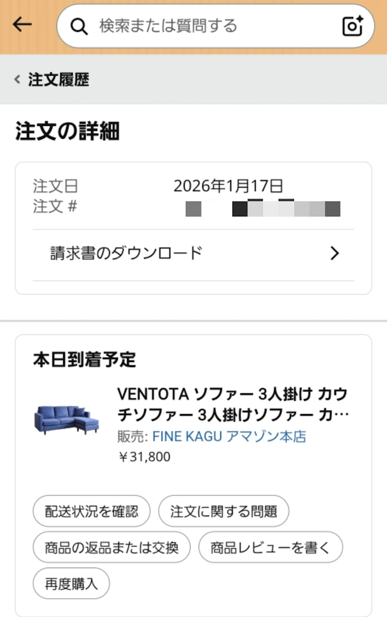
Task: Click the magnifier search icon
Action: pos(79,27)
